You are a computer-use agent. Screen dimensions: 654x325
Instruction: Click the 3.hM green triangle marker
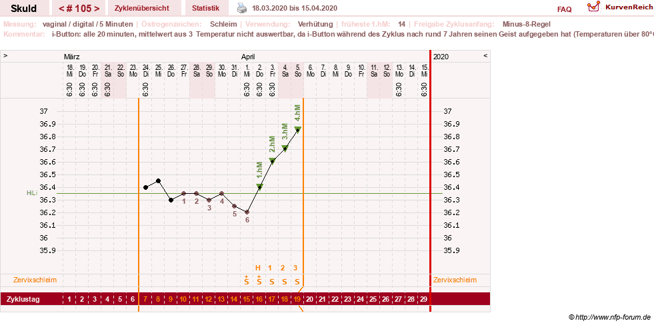pyautogui.click(x=285, y=147)
